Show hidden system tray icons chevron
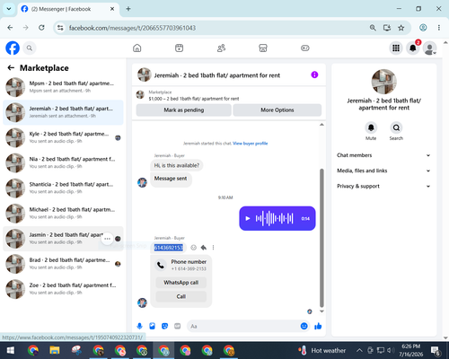The image size is (449, 359). click(359, 350)
